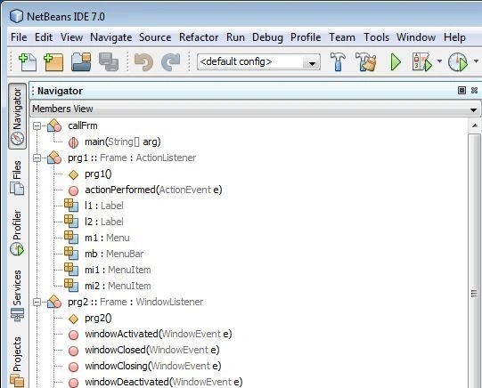Click the Profile Main Project clock icon
482x388 pixels.
[458, 62]
